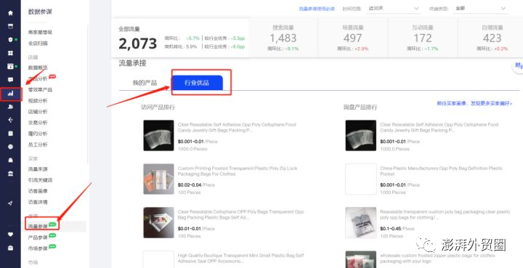The height and width of the screenshot is (268, 523).
Task: Select the four-square grid sidebar icon
Action: 10,53
